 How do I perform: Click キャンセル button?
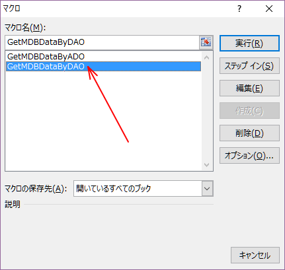click(255, 255)
